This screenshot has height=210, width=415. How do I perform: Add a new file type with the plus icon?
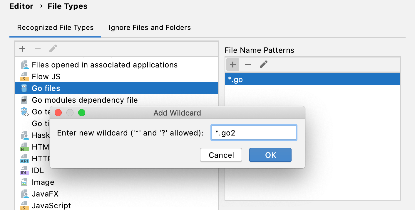point(22,49)
